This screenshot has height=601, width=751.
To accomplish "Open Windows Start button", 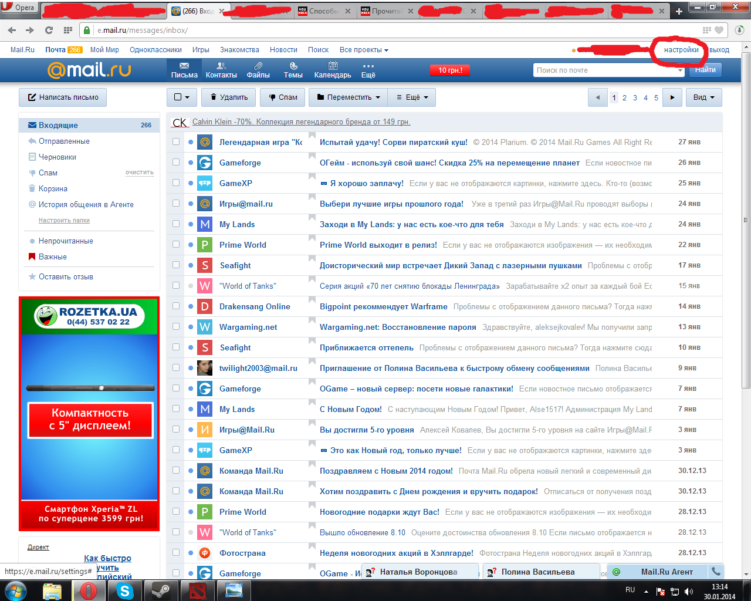I will pos(16,590).
